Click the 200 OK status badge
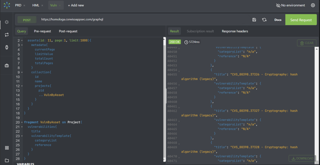Screen dimensions: 320x165 pos(175,42)
